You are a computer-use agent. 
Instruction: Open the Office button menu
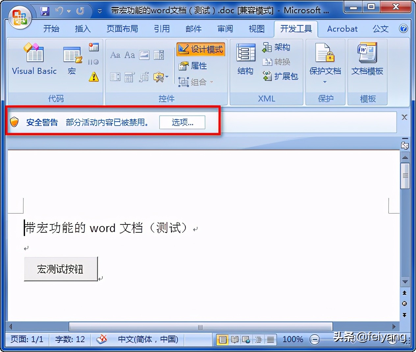tap(19, 17)
